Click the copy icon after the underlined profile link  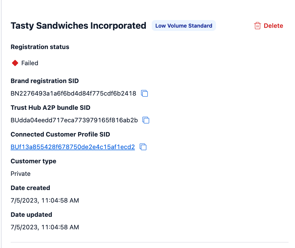(x=143, y=147)
